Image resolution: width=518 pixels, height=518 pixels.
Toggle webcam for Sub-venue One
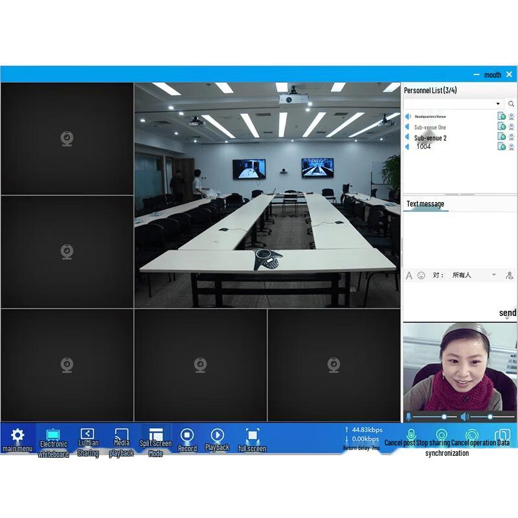point(512,126)
